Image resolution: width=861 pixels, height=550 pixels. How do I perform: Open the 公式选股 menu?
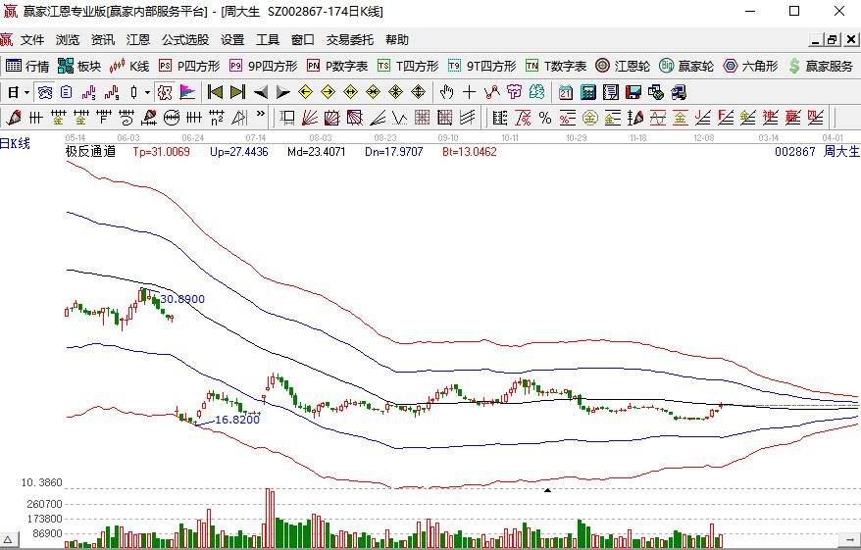pyautogui.click(x=185, y=39)
